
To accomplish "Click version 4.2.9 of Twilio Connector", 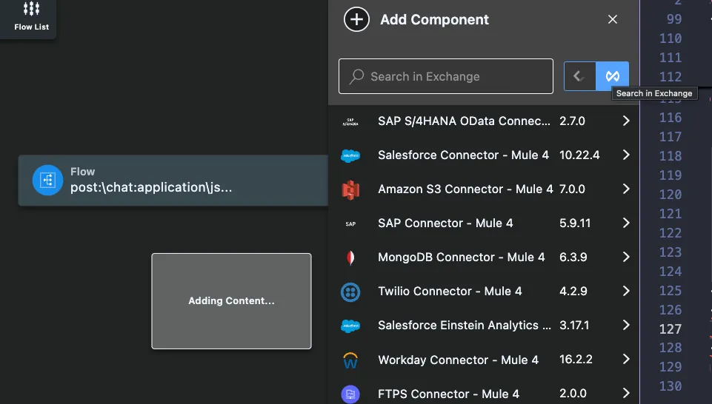I will coord(573,291).
